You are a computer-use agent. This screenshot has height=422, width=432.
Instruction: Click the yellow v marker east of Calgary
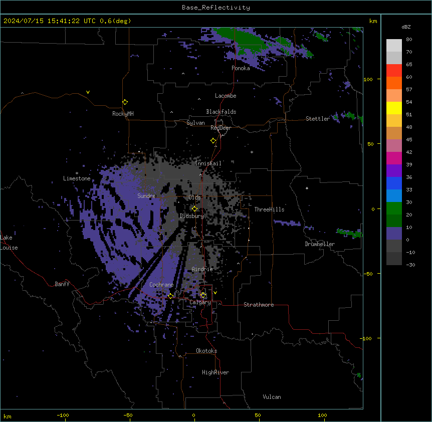coord(215,293)
